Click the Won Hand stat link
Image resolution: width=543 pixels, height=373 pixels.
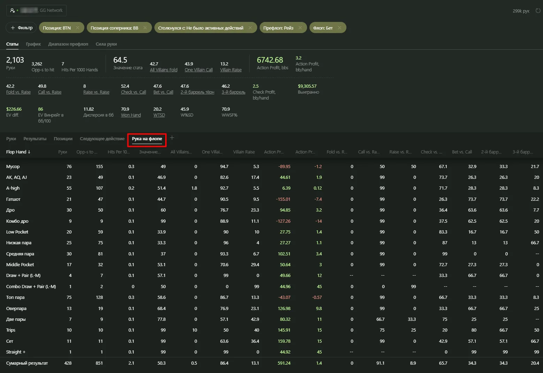click(131, 115)
